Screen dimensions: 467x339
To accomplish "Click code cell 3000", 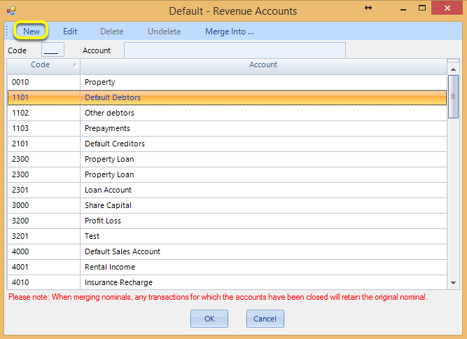I will [43, 205].
